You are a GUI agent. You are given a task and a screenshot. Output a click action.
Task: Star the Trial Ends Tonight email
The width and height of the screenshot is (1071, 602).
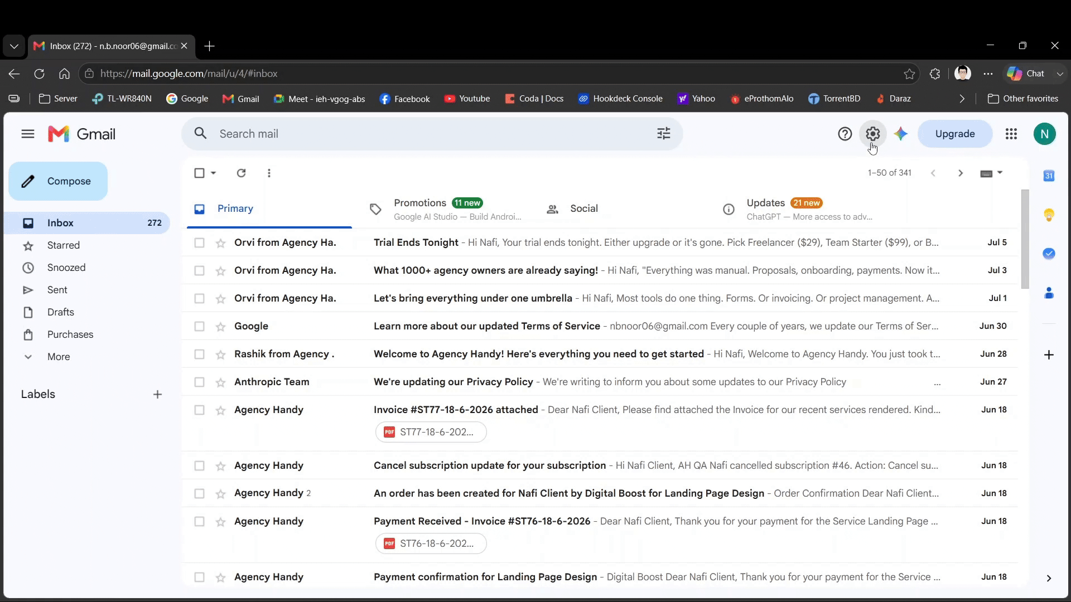point(221,243)
